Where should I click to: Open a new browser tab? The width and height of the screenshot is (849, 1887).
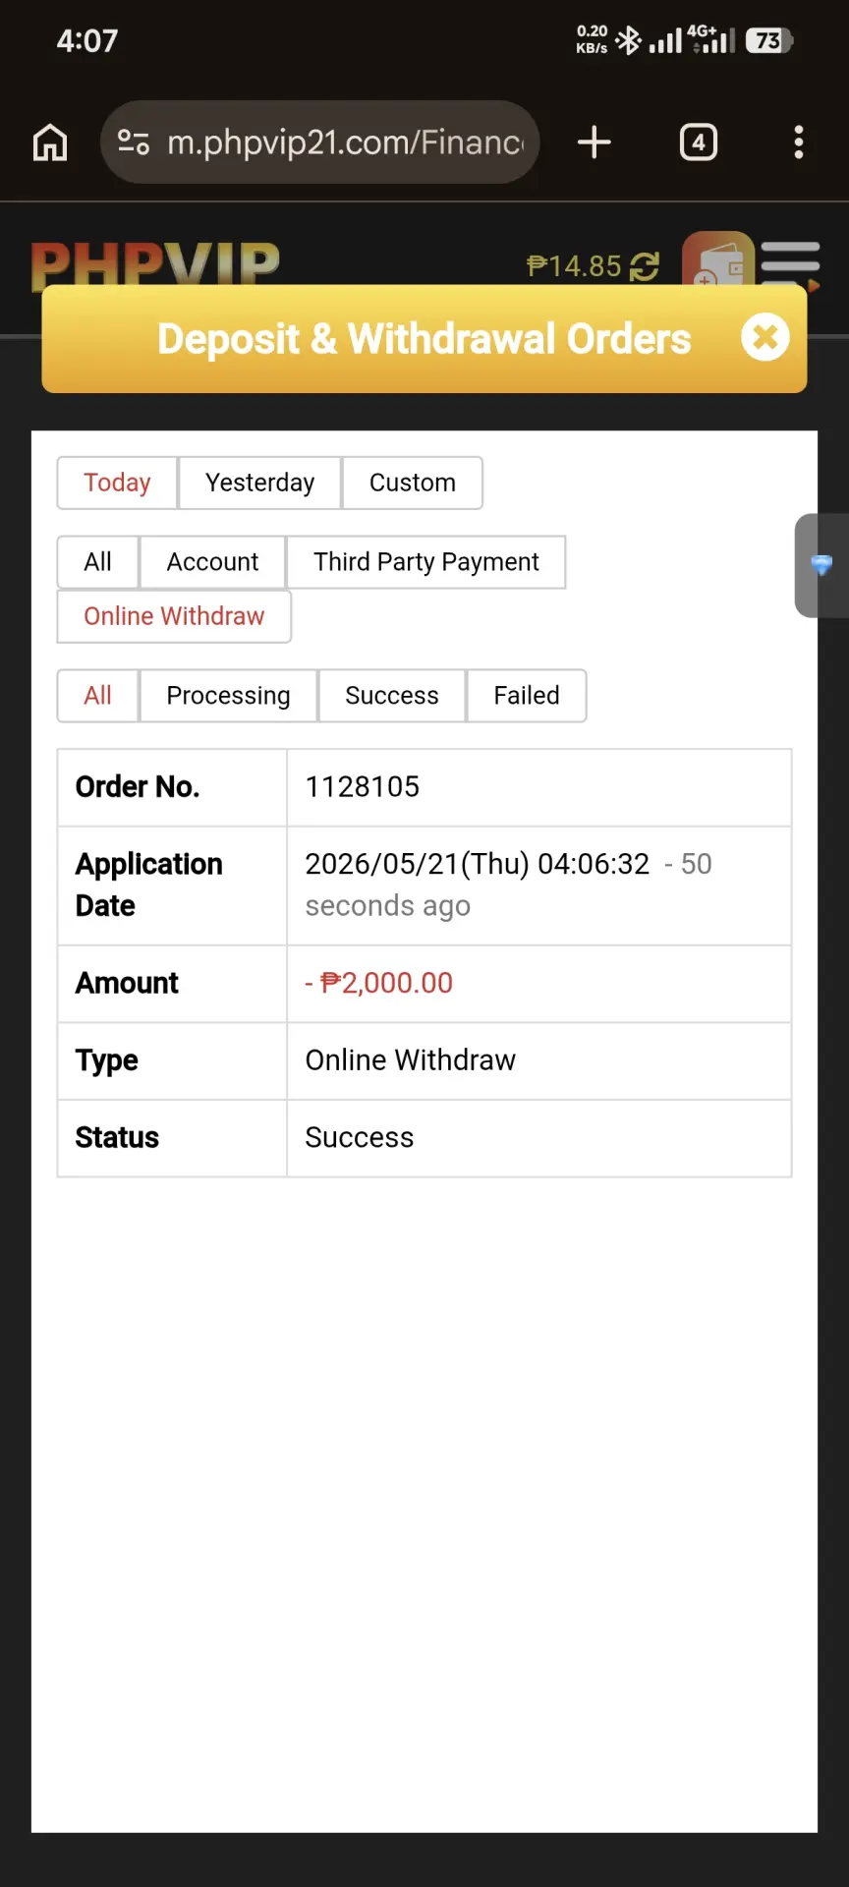(594, 143)
